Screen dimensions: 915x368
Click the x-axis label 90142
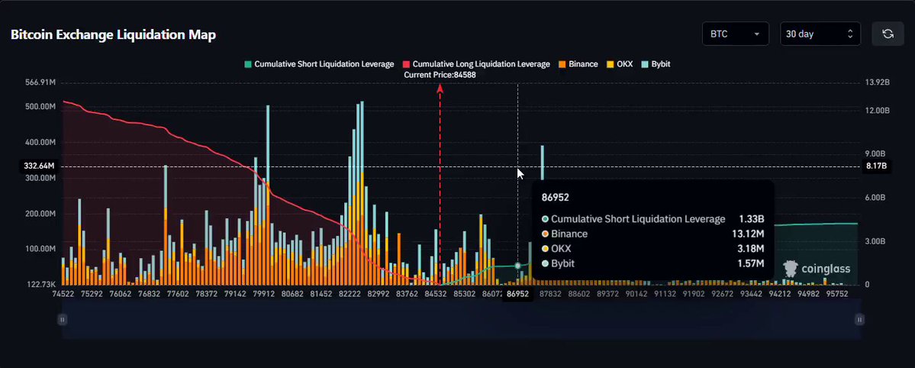pyautogui.click(x=636, y=294)
